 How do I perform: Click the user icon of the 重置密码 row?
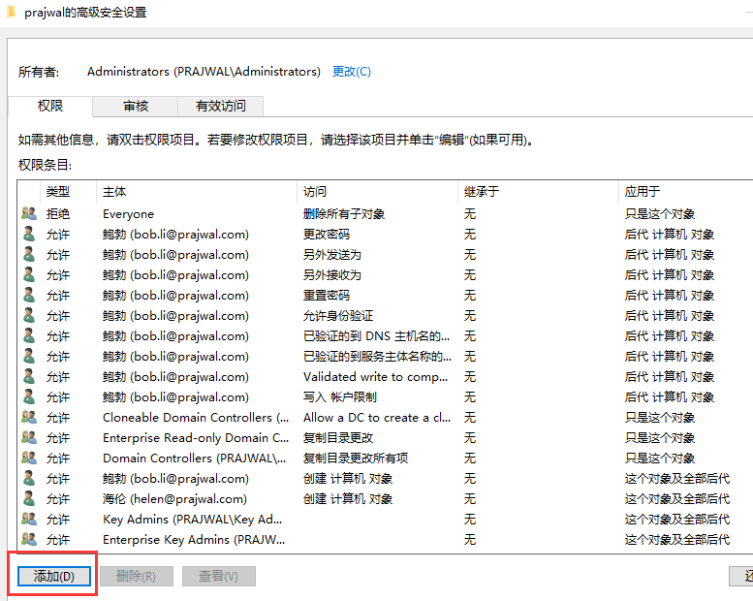coord(29,295)
